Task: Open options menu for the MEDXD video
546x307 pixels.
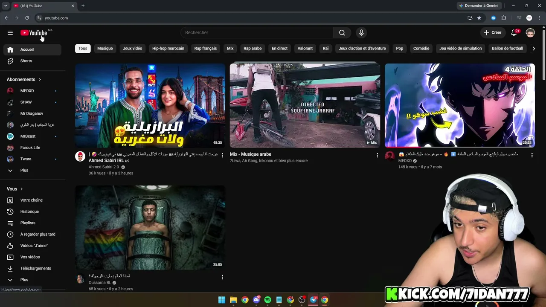Action: point(532,155)
